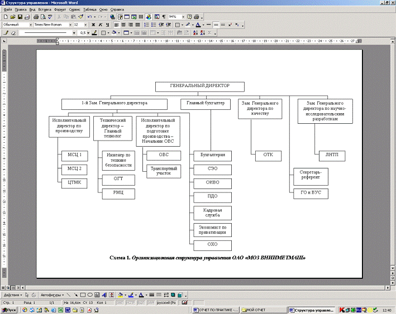Select the Draw Table pencil tool
This screenshot has width=396, height=314.
point(6,33)
